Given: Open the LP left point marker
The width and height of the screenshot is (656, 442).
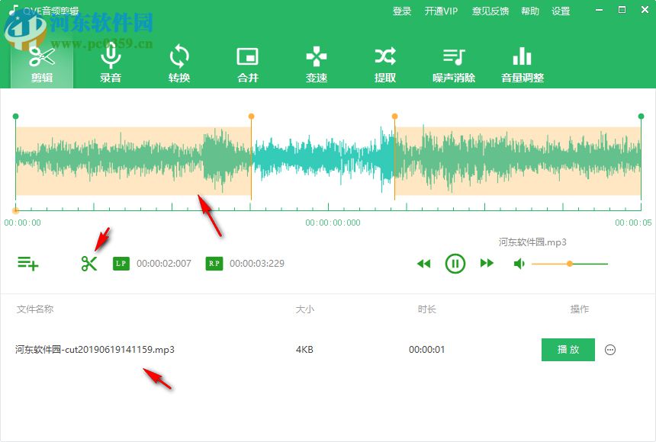Looking at the screenshot, I should pos(121,263).
